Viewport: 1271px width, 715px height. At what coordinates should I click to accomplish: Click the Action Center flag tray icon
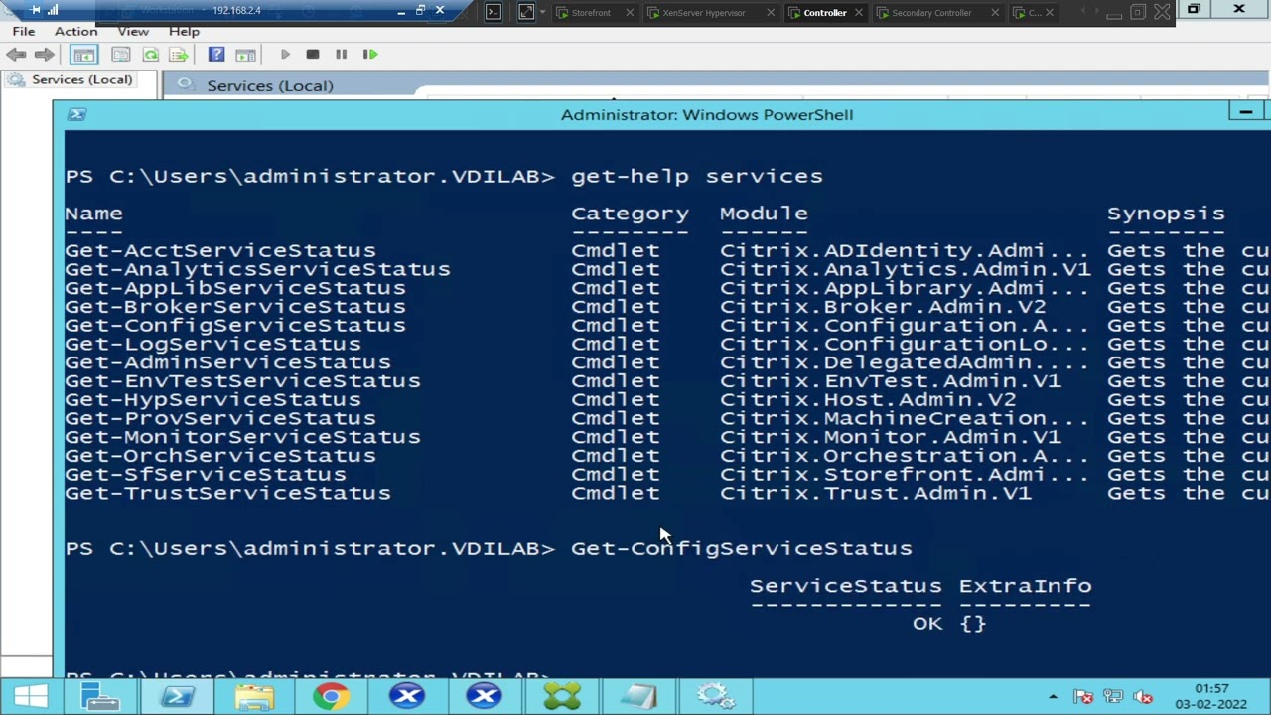click(x=1083, y=697)
